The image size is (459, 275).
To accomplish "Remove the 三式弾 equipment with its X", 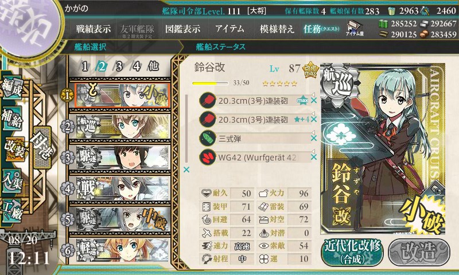I will (313, 138).
